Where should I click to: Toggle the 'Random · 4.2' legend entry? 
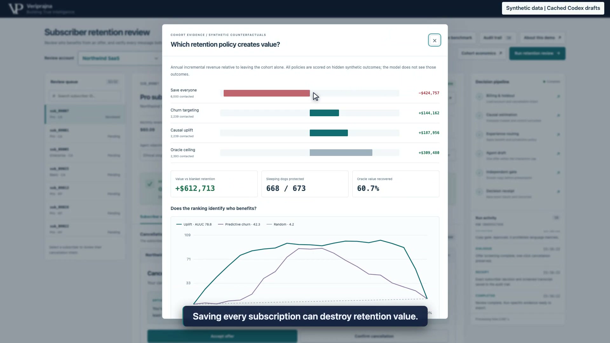[280, 225]
